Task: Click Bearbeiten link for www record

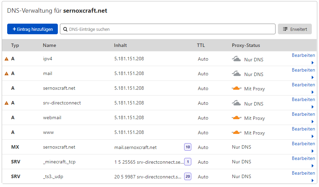Action: [303, 129]
